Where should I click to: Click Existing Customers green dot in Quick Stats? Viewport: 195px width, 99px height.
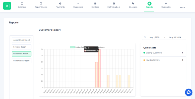(144, 53)
